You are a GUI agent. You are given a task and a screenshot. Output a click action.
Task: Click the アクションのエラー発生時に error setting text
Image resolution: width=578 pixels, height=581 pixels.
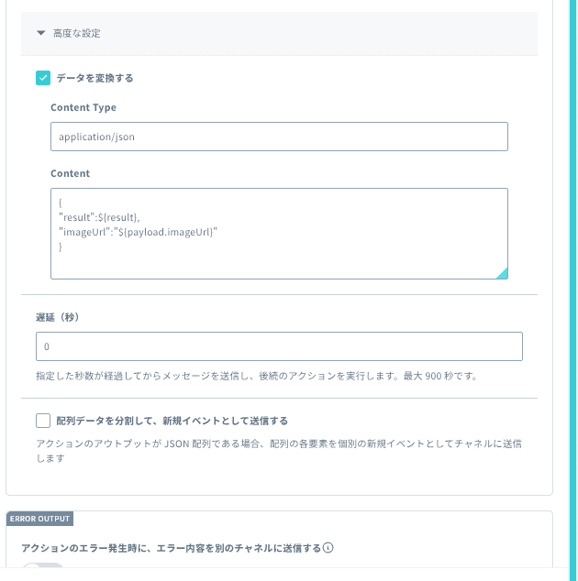(171, 548)
